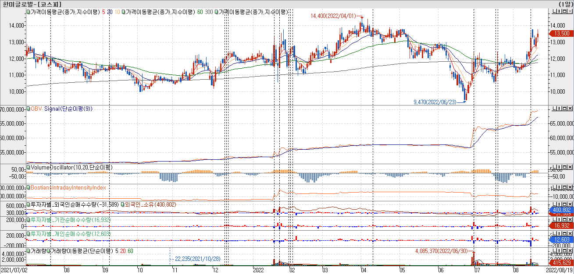Close the price chart panel with X icon
The height and width of the screenshot is (274, 574).
[x=570, y=11]
